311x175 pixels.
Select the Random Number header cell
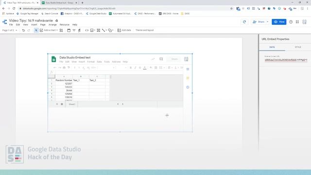click(x=64, y=80)
